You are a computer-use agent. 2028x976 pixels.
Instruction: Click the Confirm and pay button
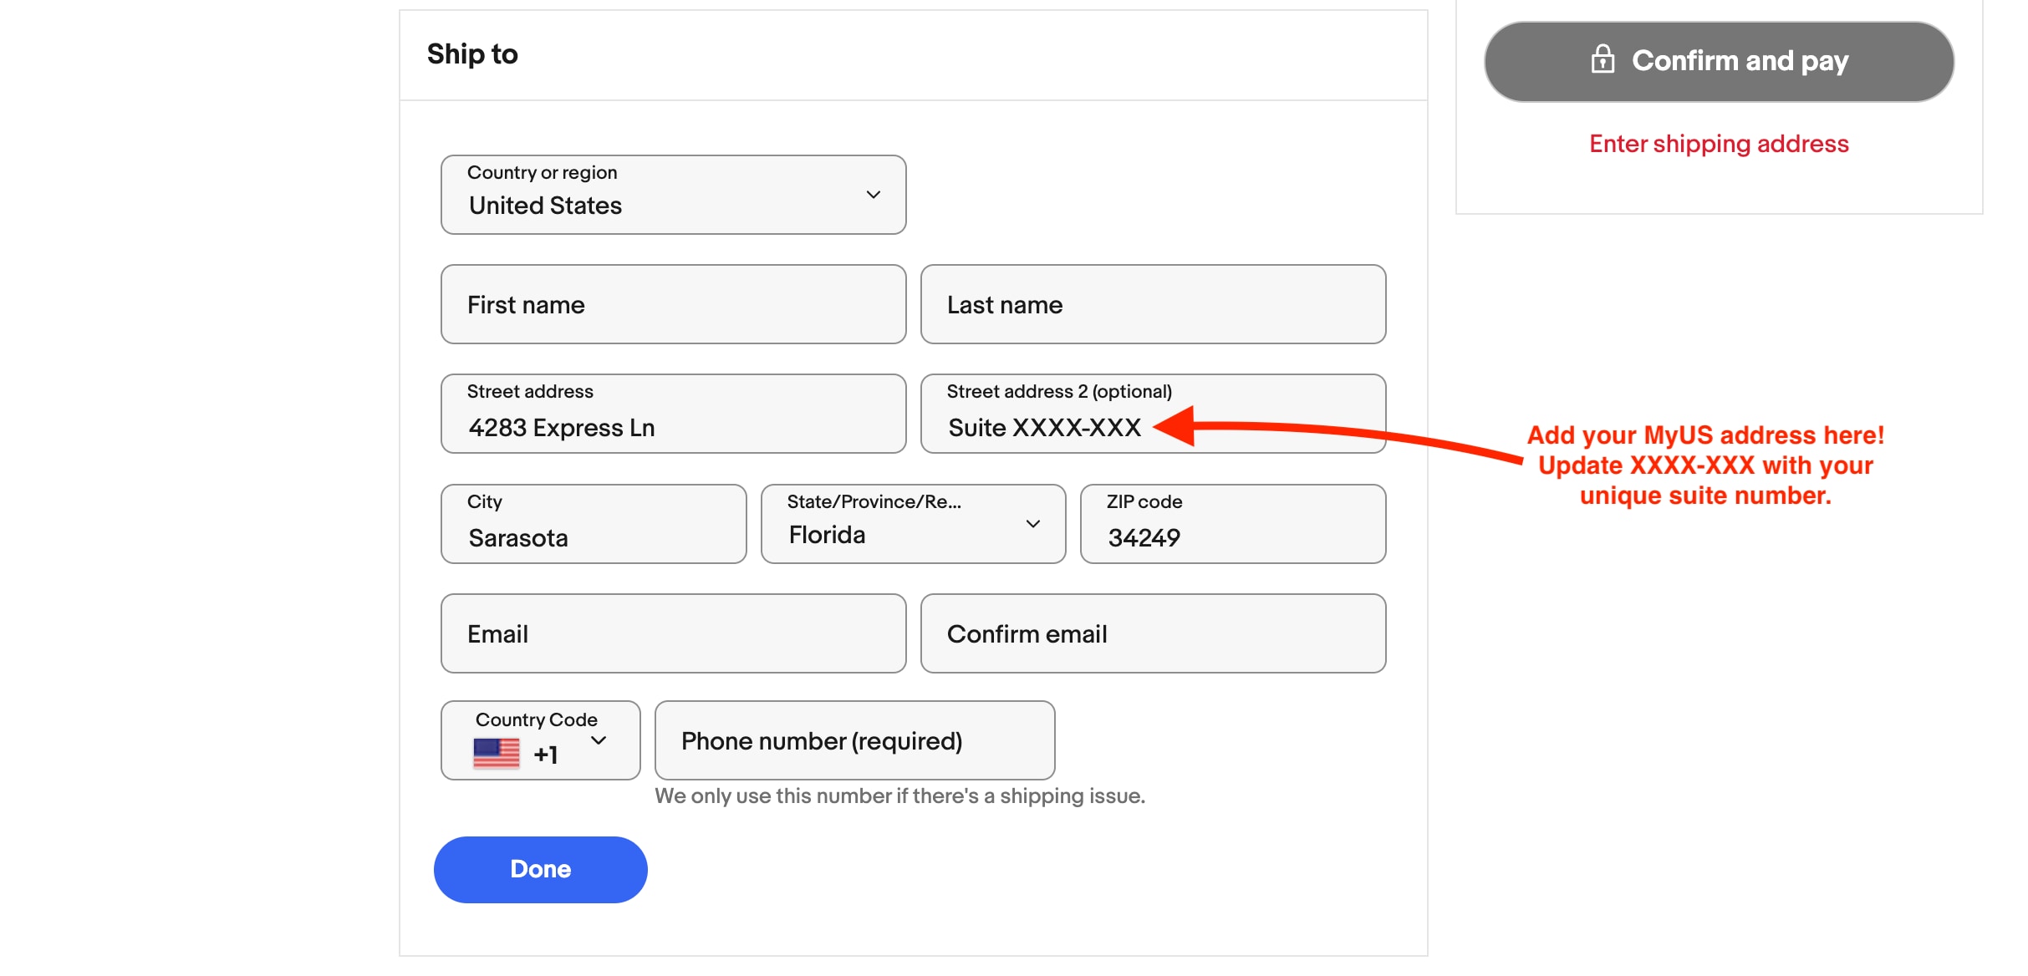click(1719, 62)
